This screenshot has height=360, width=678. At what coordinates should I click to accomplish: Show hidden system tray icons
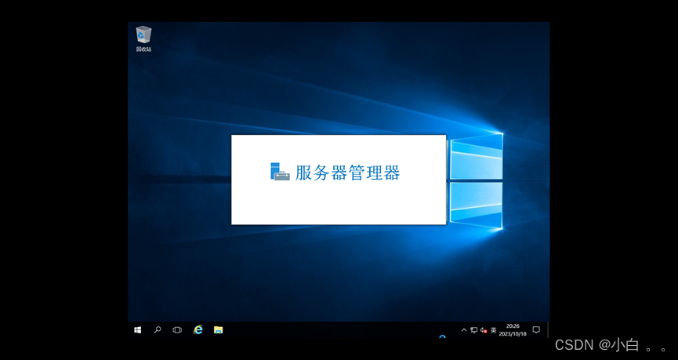tap(464, 330)
